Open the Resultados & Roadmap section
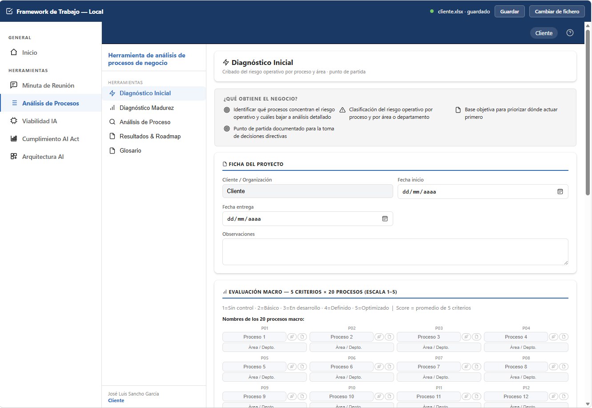 [x=154, y=136]
